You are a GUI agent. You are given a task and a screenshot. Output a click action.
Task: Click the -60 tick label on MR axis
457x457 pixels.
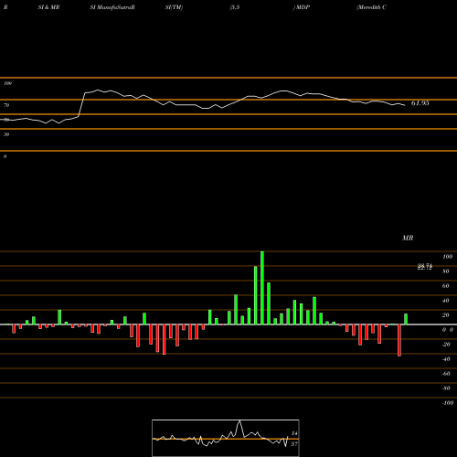coord(446,374)
